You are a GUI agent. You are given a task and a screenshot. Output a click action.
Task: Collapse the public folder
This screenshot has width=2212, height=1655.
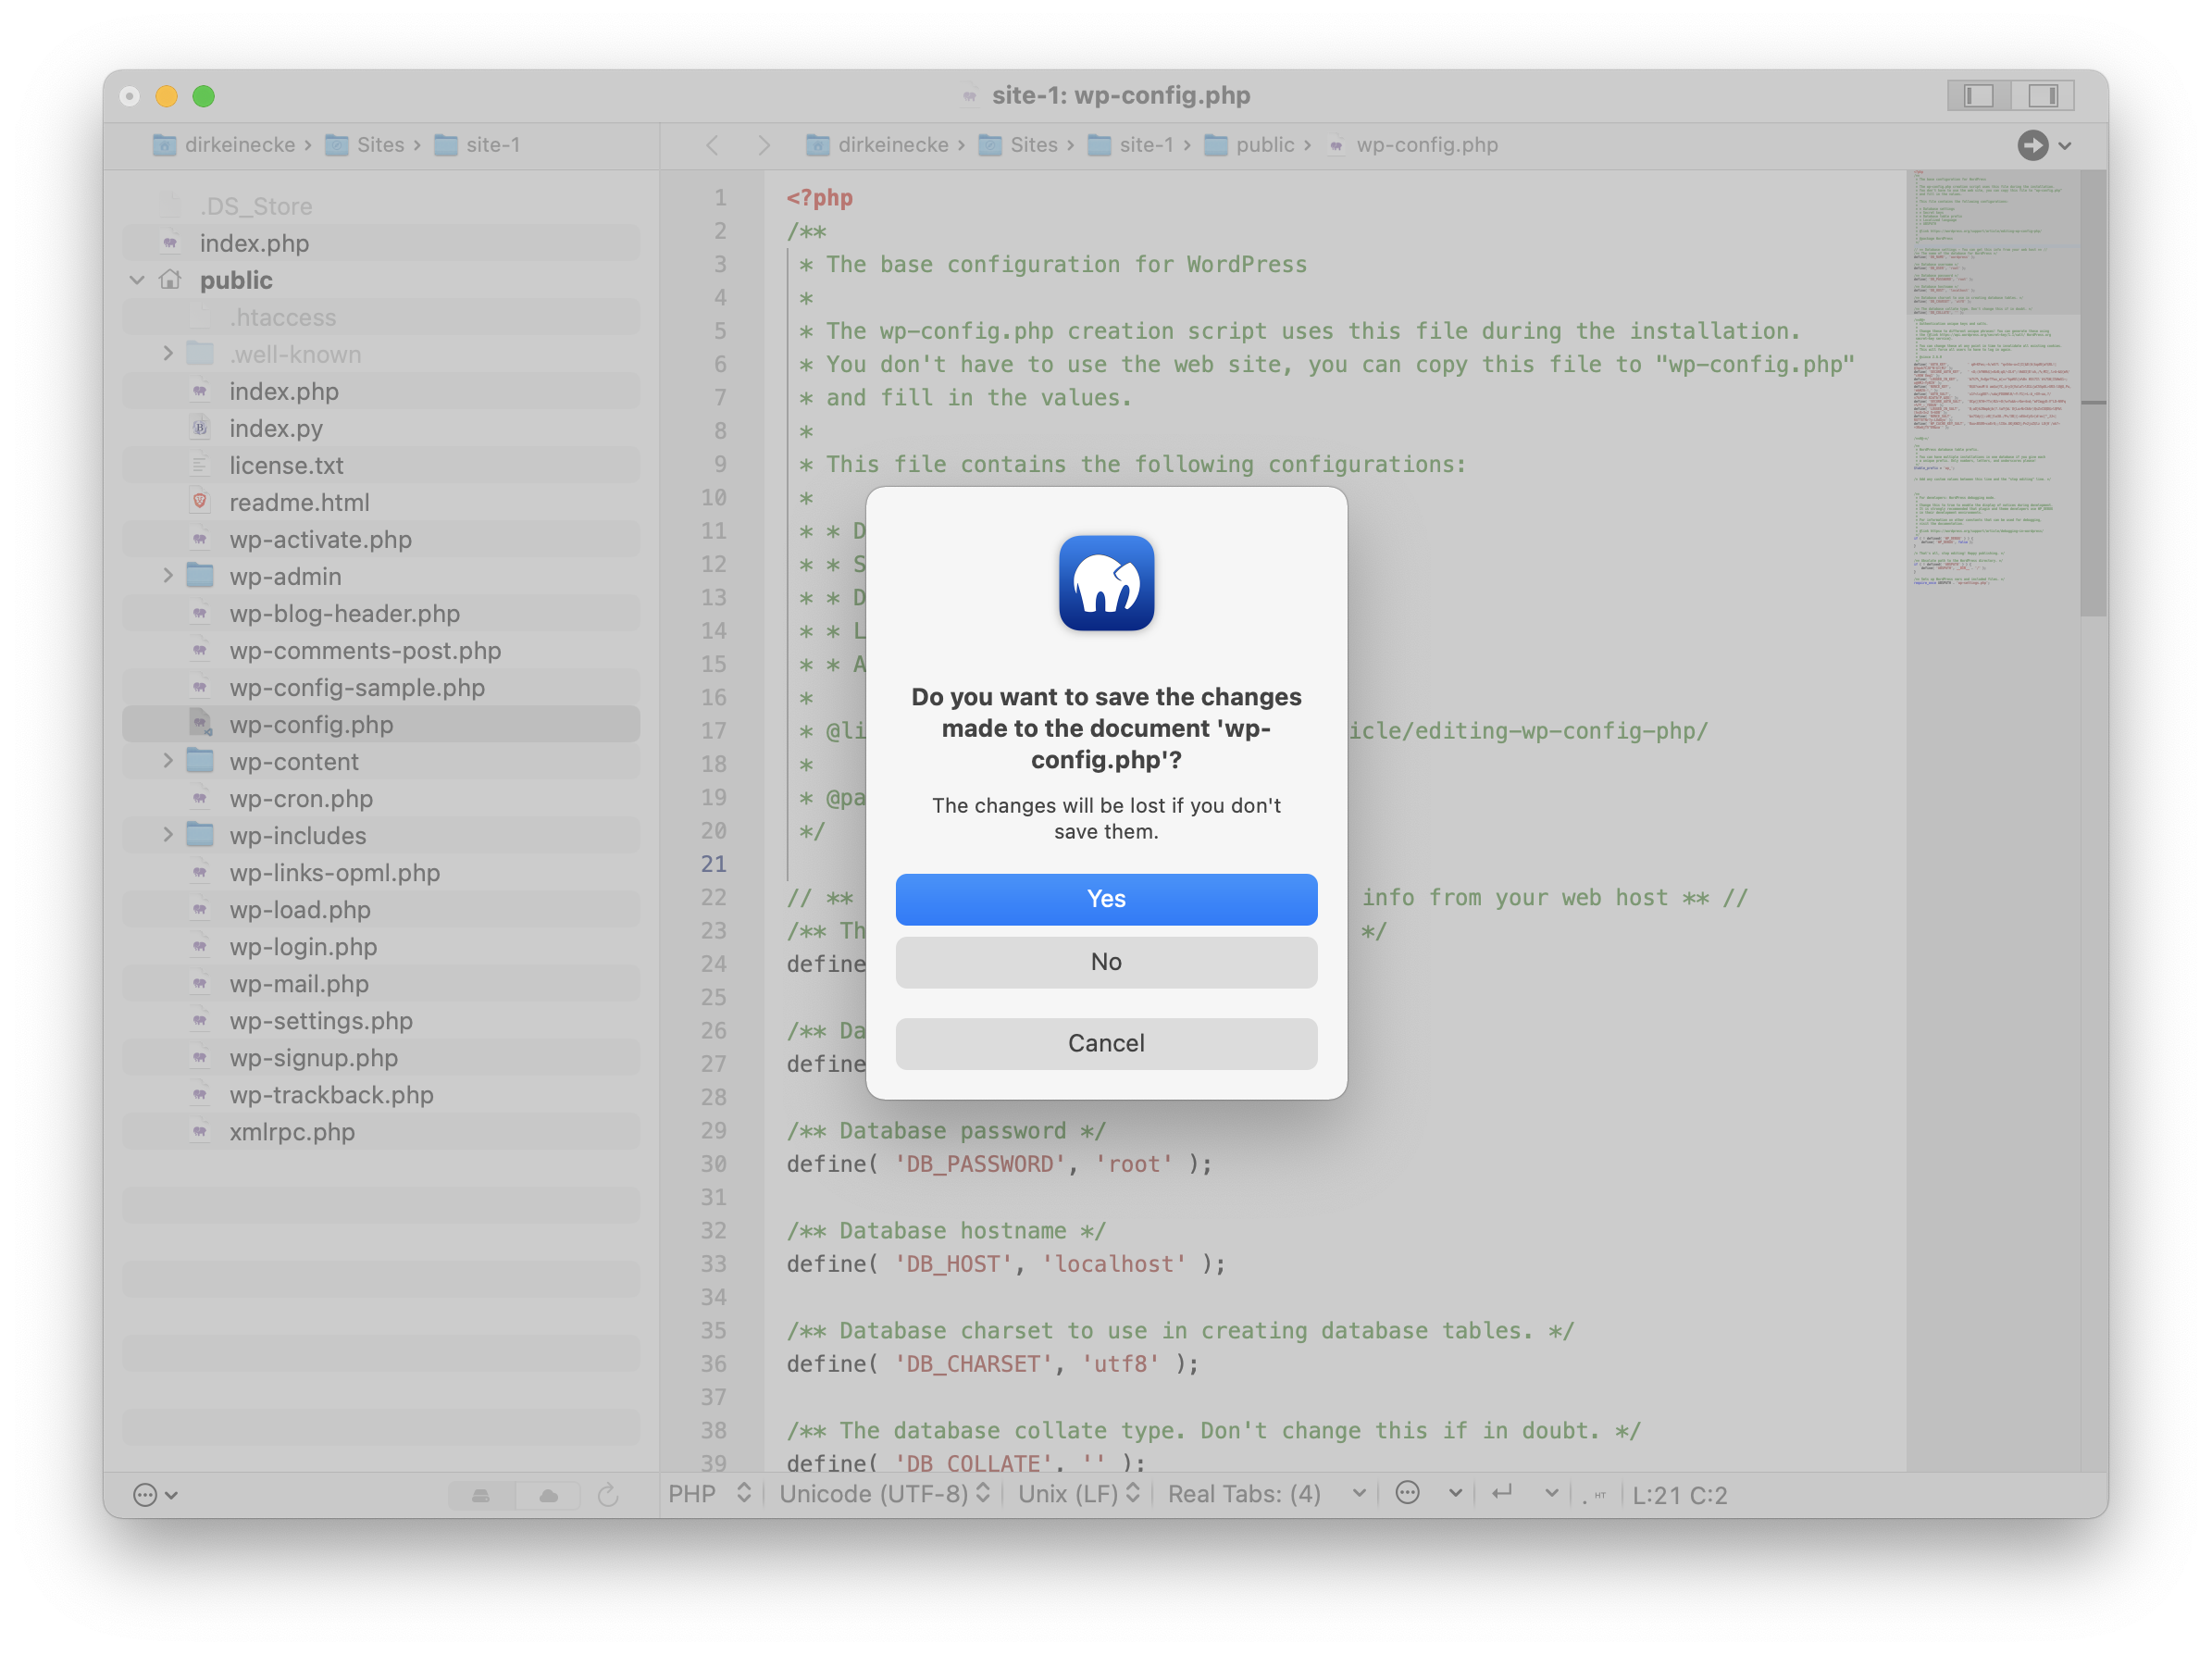[x=137, y=280]
